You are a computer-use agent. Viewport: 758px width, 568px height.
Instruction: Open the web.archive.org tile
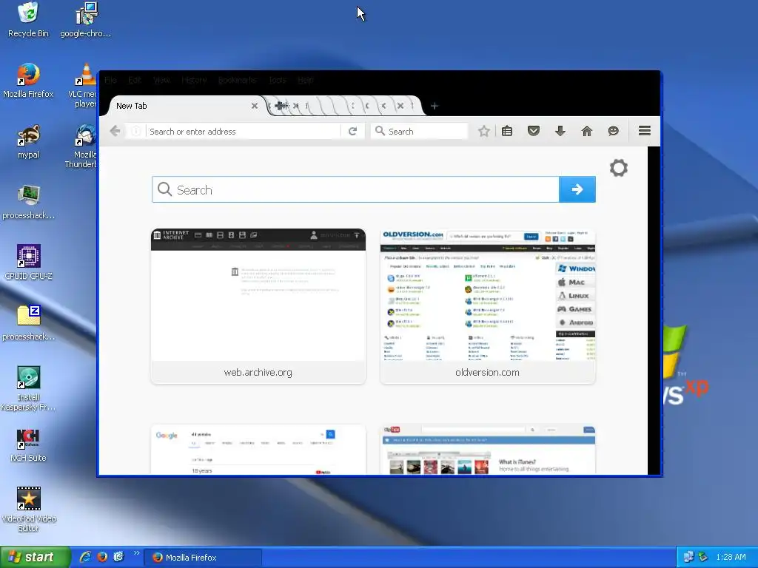coord(258,306)
